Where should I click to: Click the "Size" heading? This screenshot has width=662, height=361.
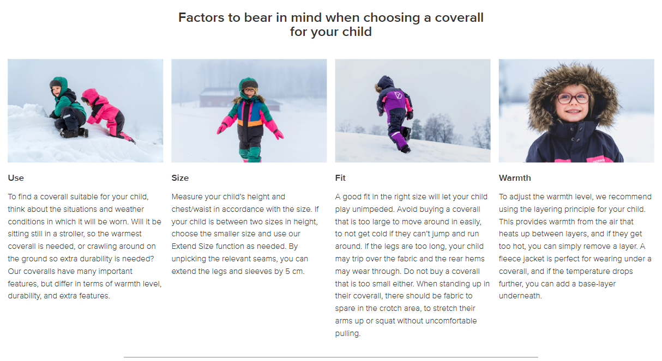coord(180,178)
